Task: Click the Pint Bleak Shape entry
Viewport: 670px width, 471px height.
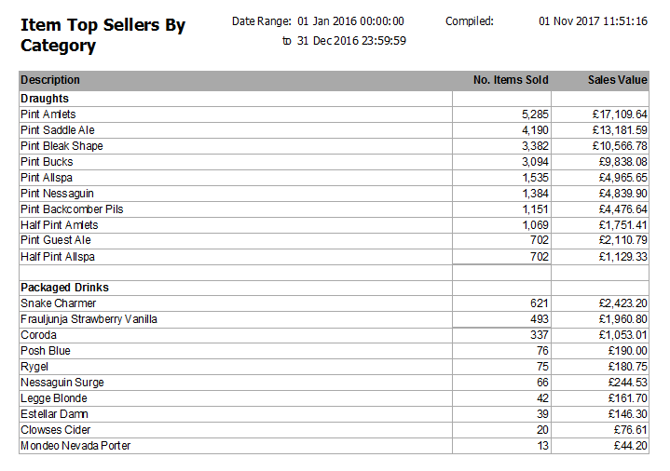Action: [62, 146]
